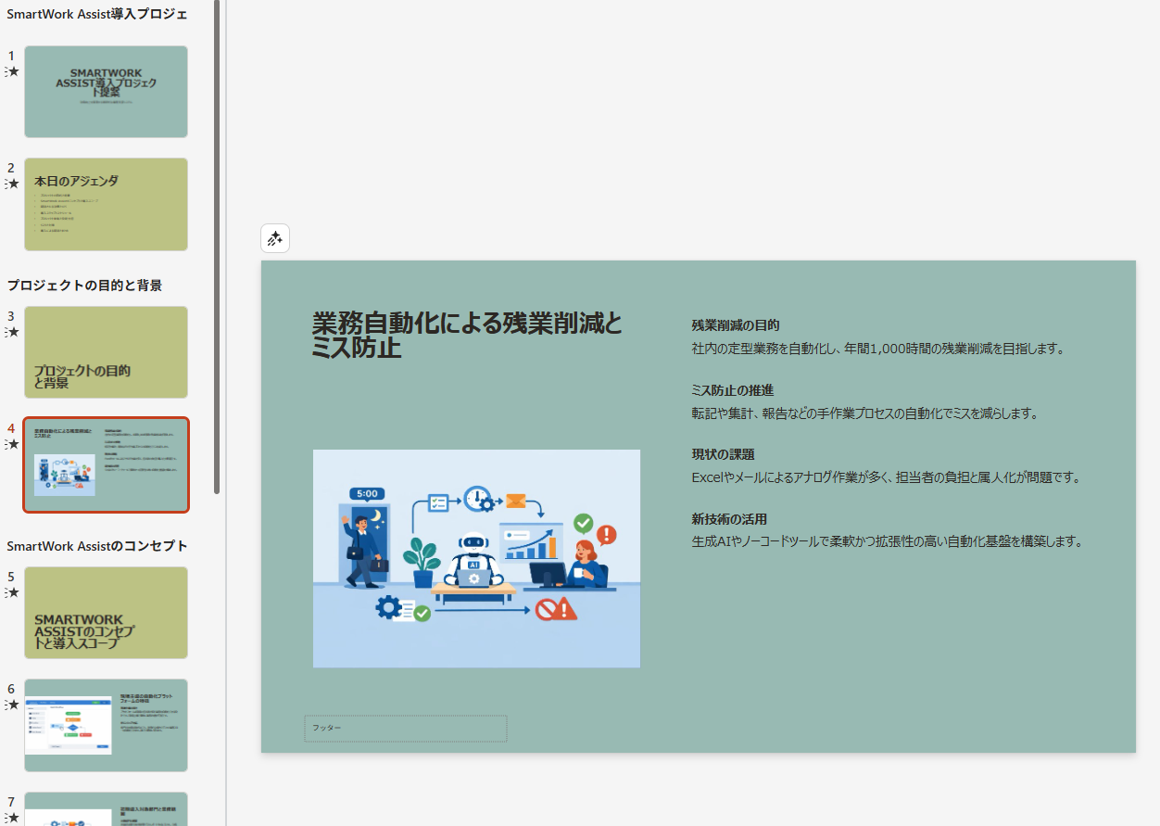Screen dimensions: 1160x826
Task: Click the transition star icon for slide 5
Action: tap(12, 592)
